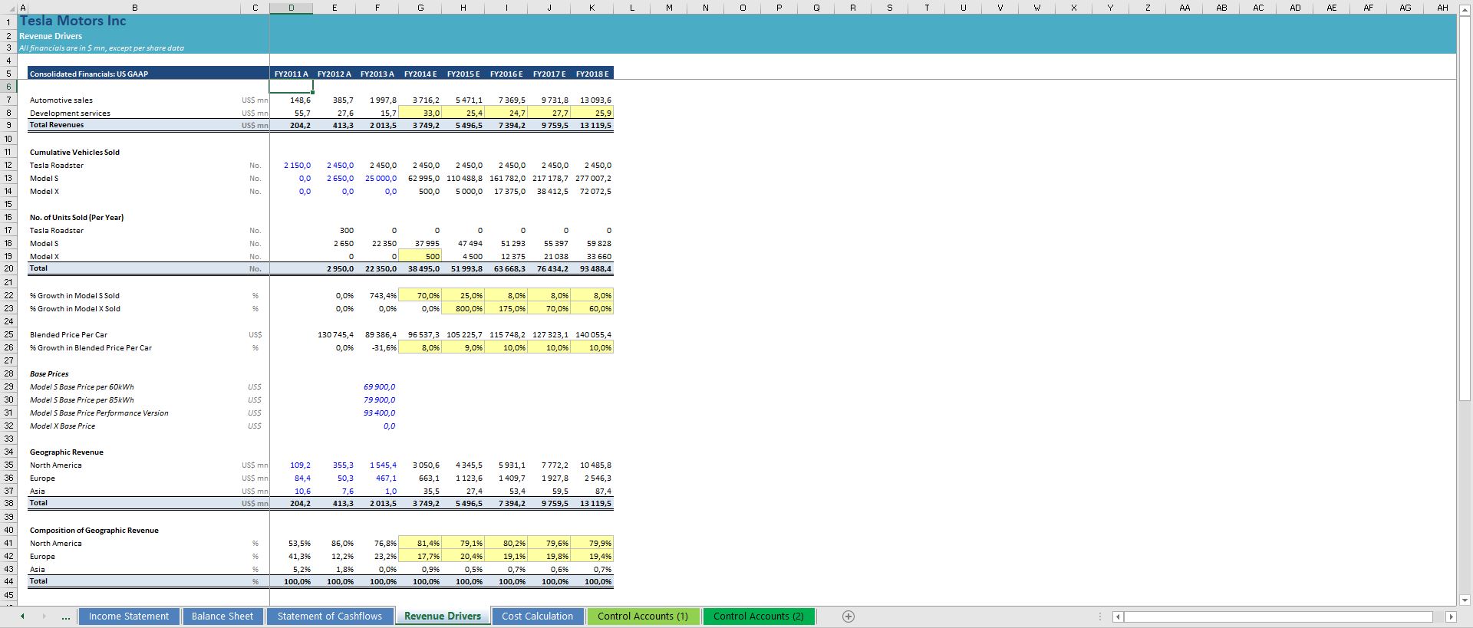Switch to Control Accounts (2) tab
1473x628 pixels.
759,616
